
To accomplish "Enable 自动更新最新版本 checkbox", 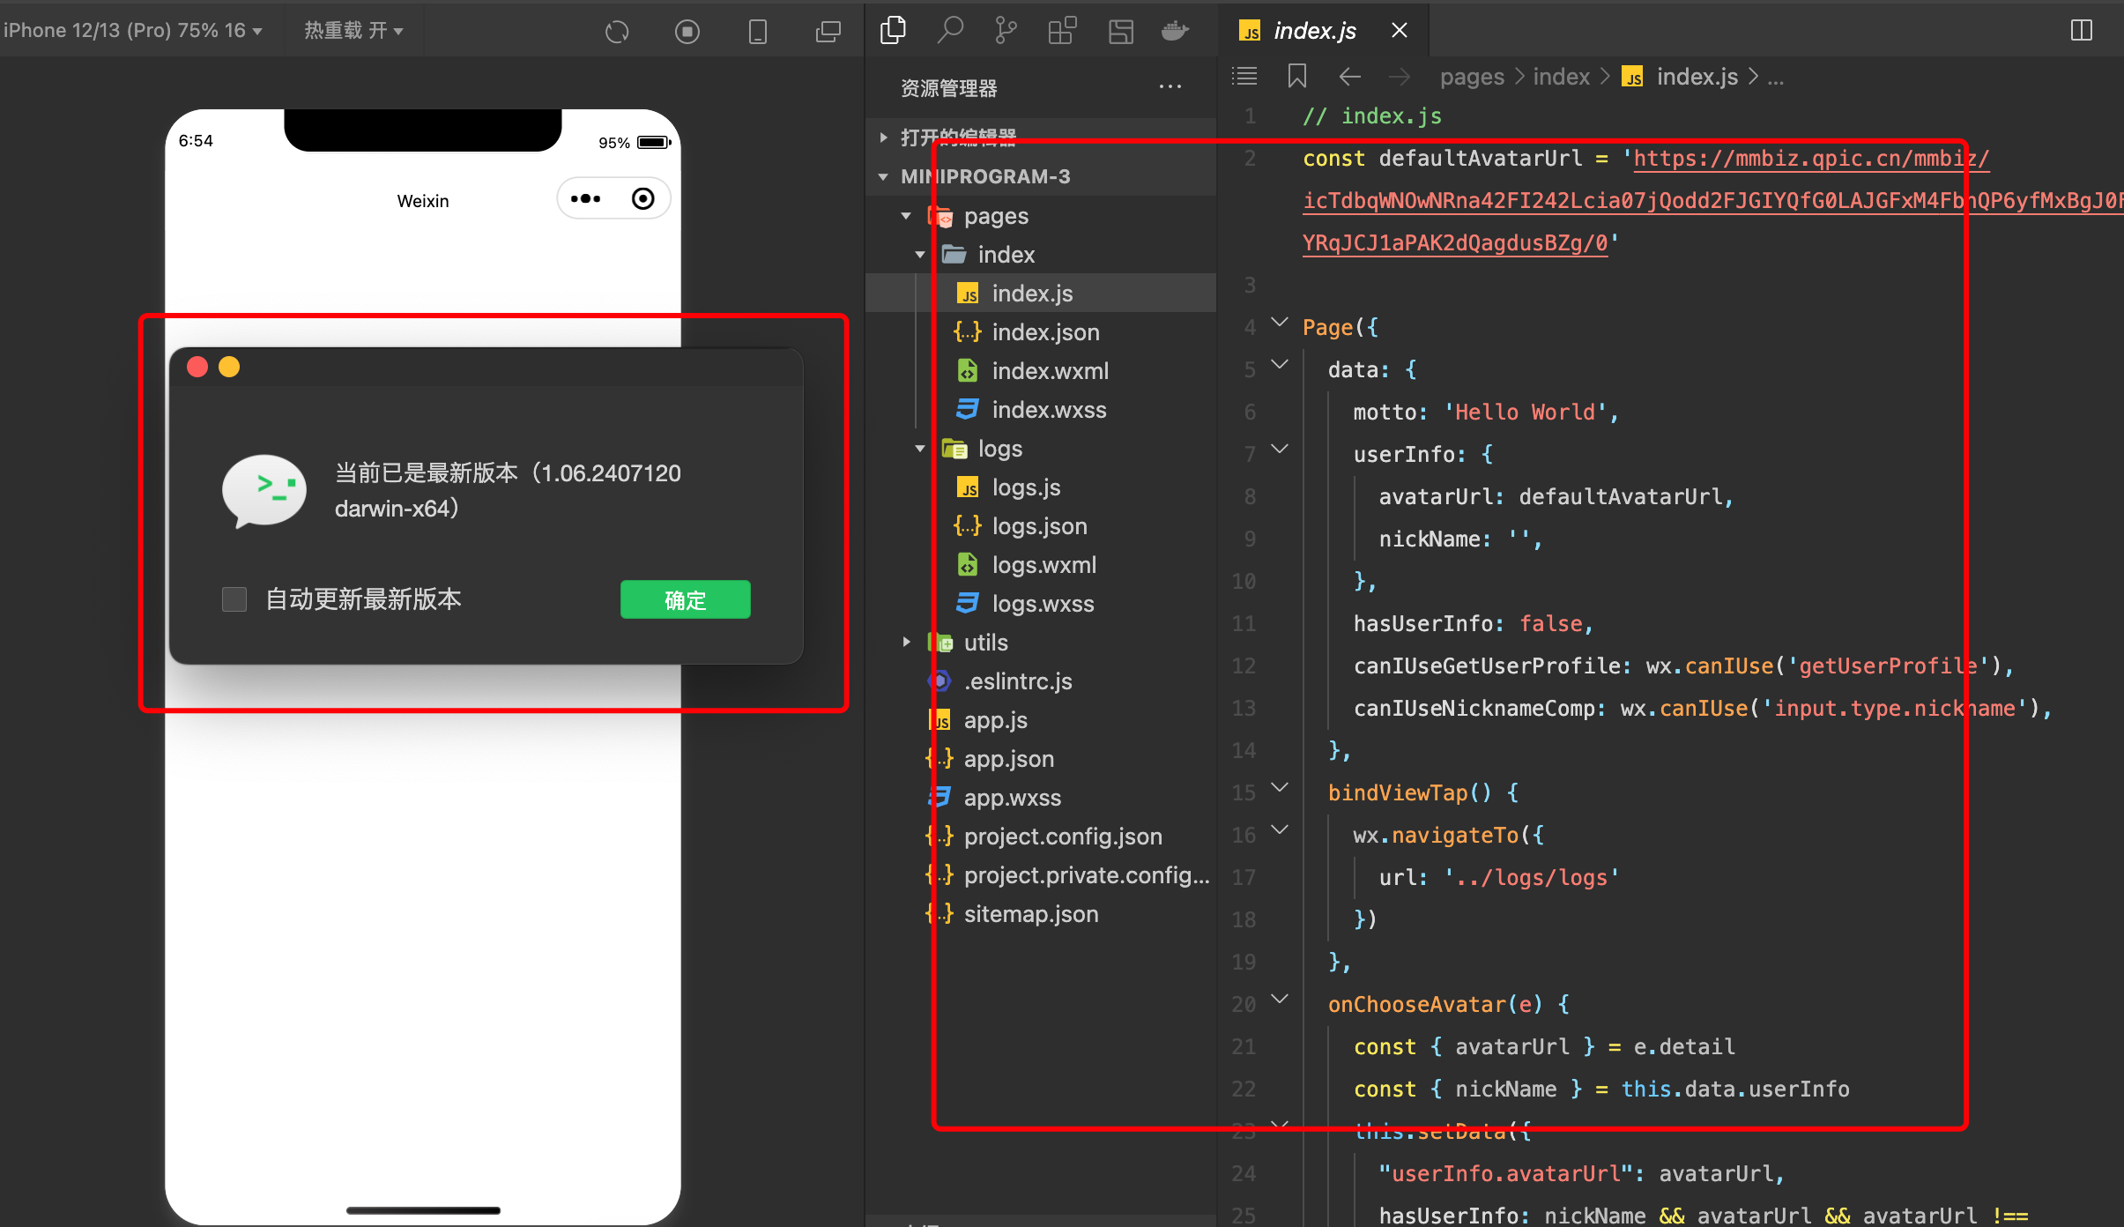I will (x=234, y=599).
